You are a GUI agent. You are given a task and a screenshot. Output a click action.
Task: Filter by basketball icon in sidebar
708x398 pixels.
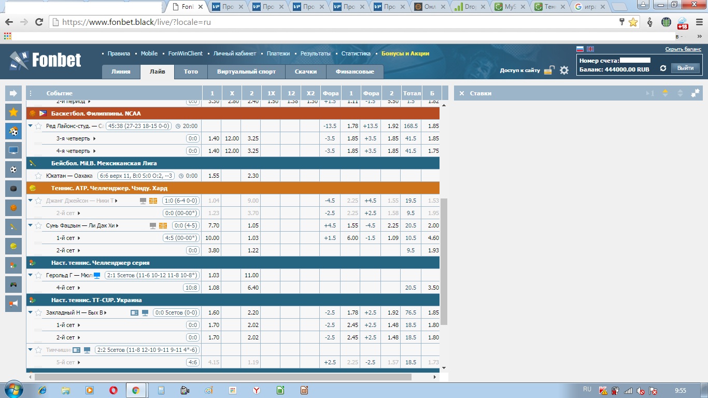13,208
